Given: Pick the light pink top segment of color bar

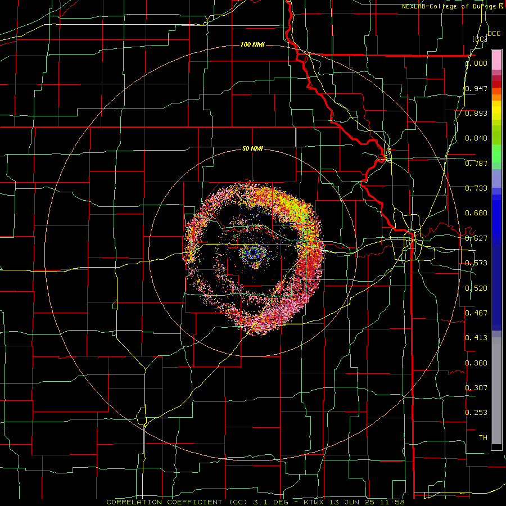Looking at the screenshot, I should (x=496, y=60).
